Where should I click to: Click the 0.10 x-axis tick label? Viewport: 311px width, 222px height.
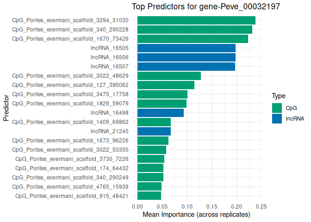click(187, 207)
